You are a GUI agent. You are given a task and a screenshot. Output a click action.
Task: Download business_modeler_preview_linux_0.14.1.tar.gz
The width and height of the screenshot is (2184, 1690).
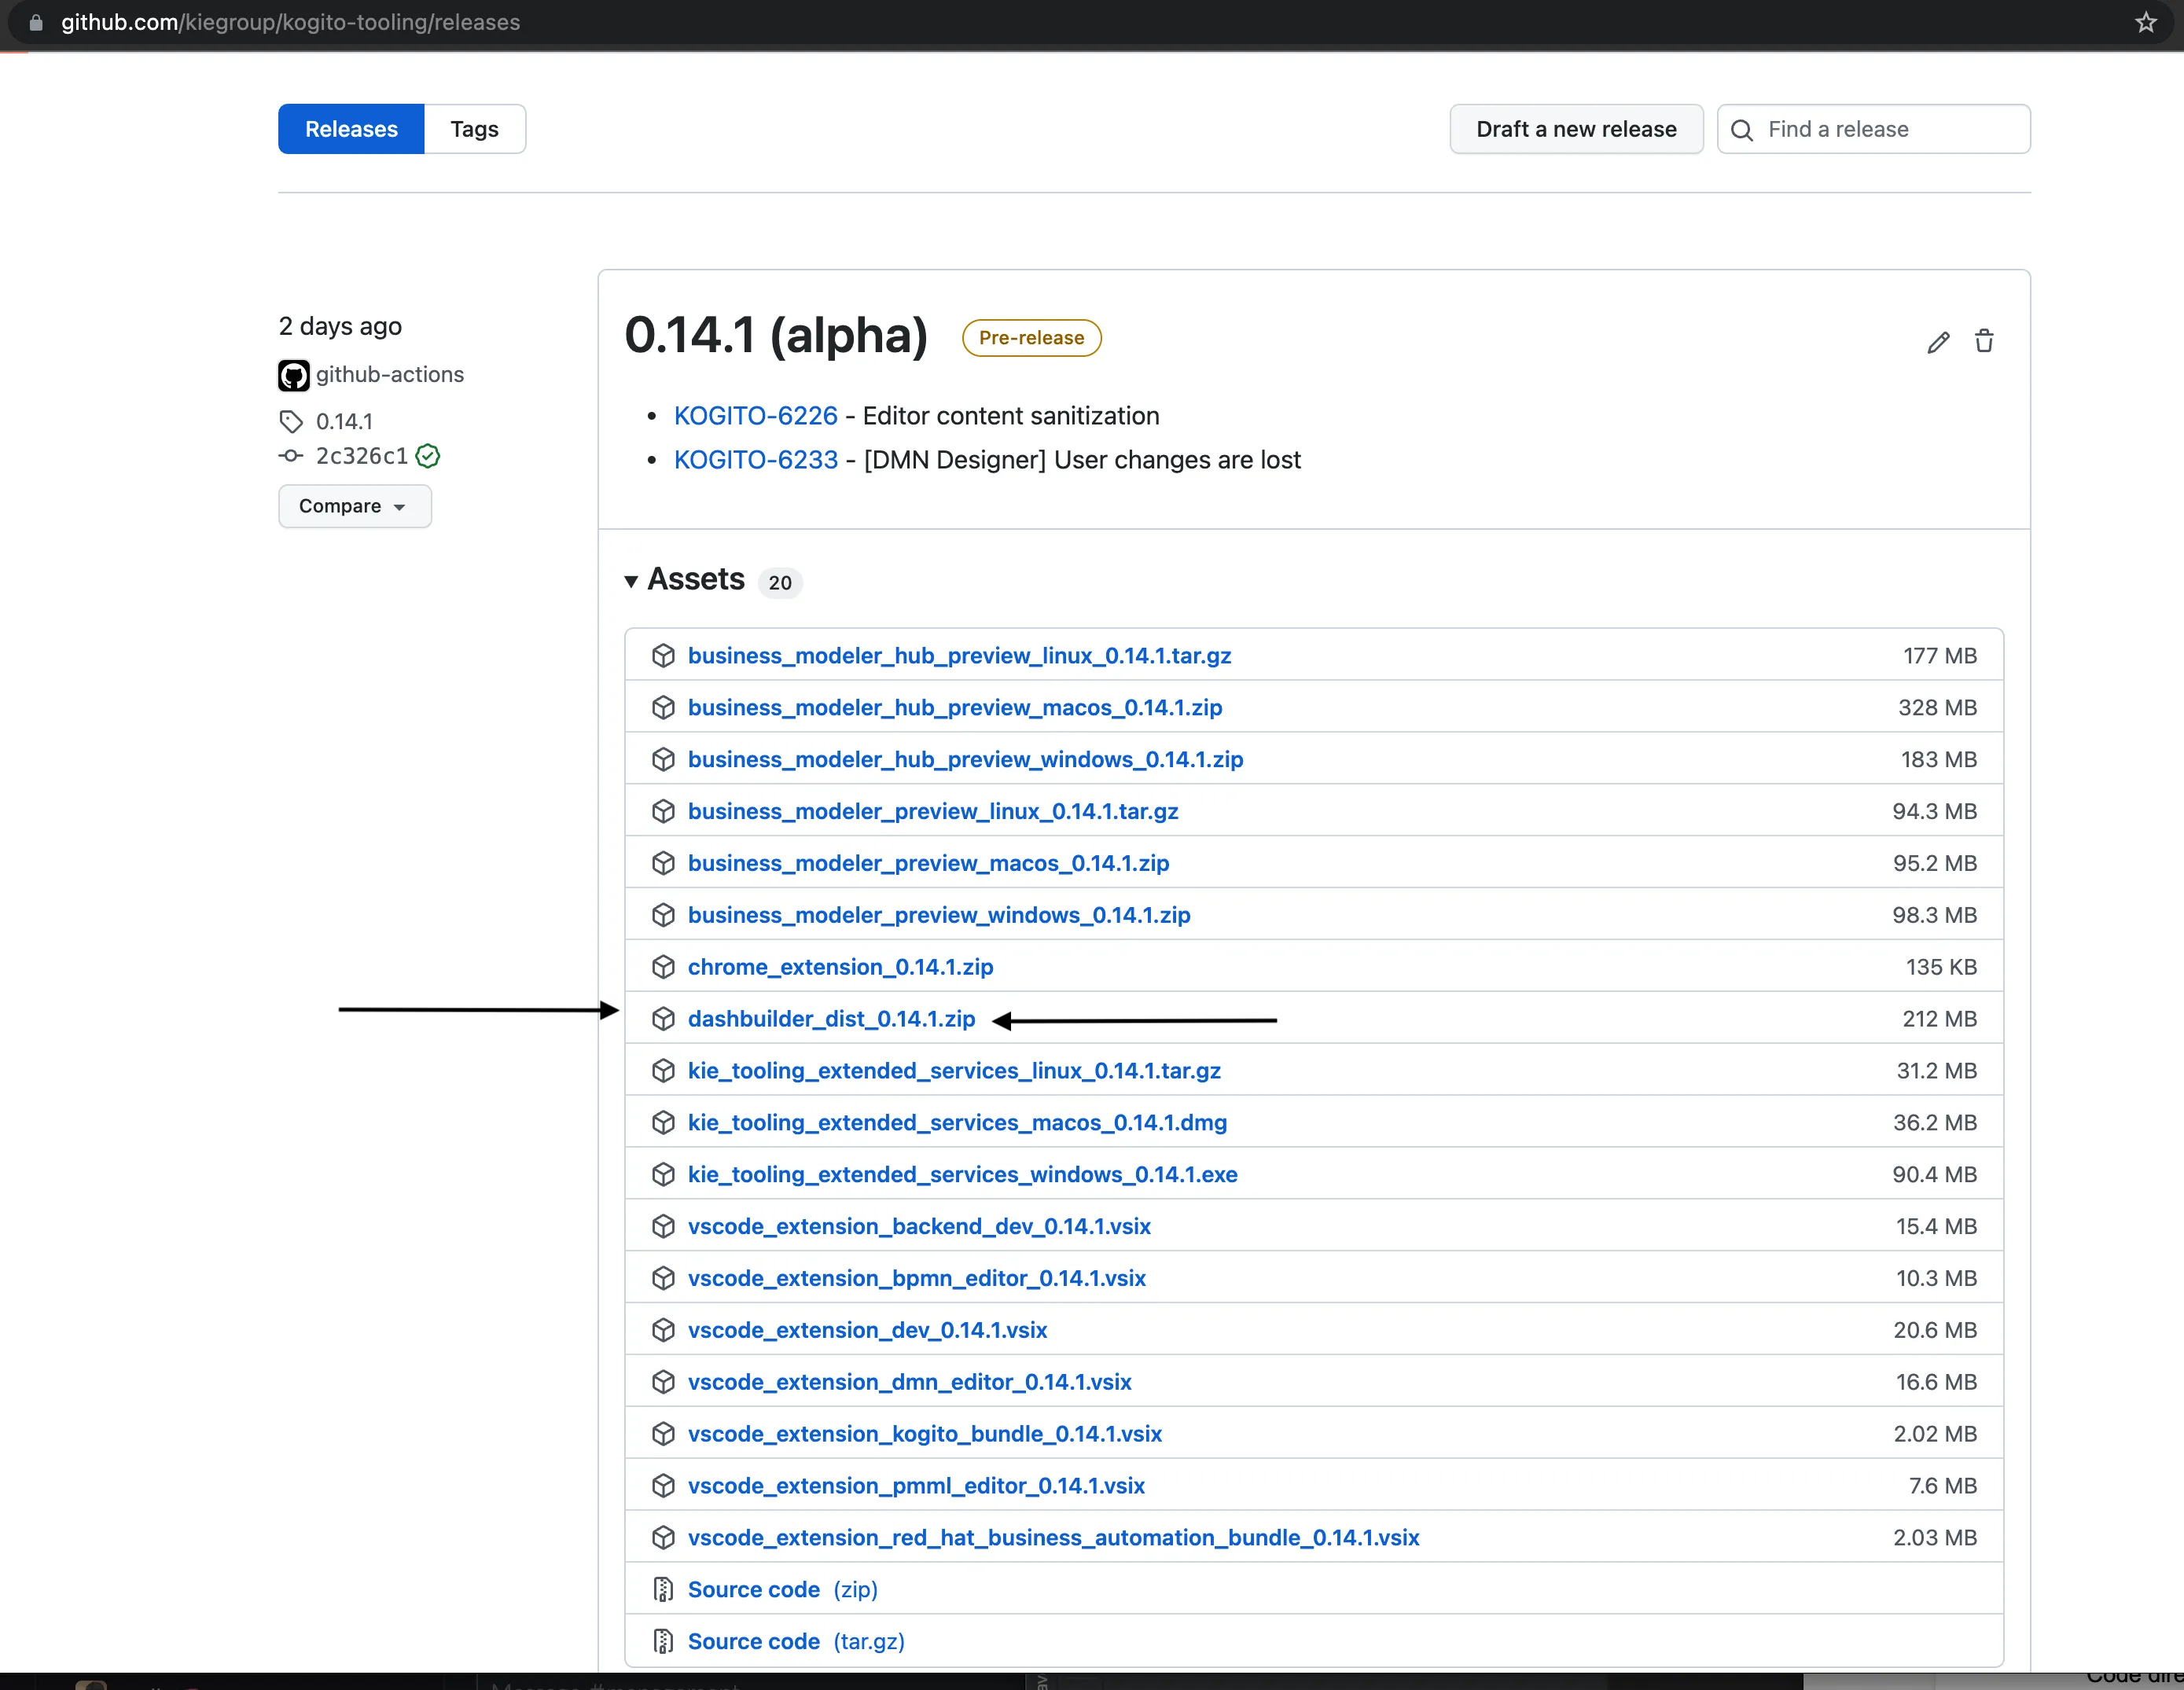click(933, 811)
